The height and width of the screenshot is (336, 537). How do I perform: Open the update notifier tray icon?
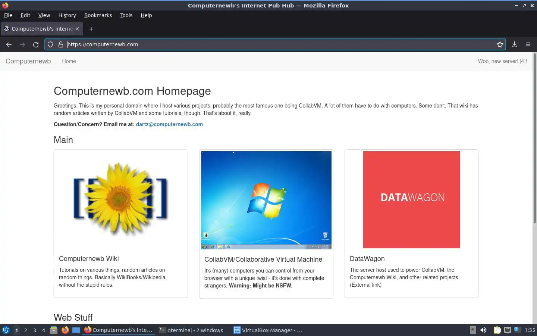[516, 329]
